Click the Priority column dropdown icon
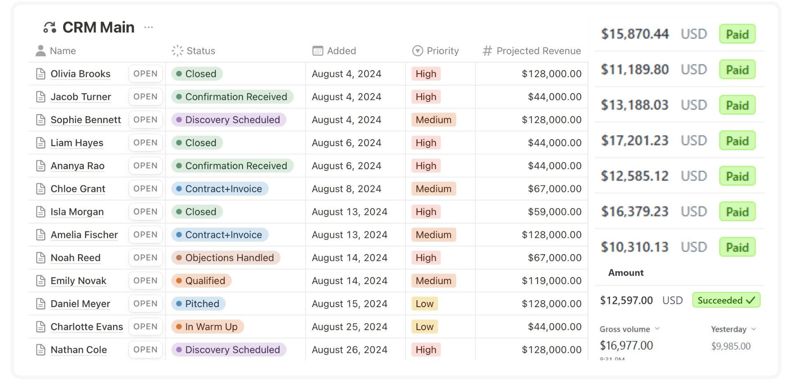The width and height of the screenshot is (792, 380). tap(417, 51)
